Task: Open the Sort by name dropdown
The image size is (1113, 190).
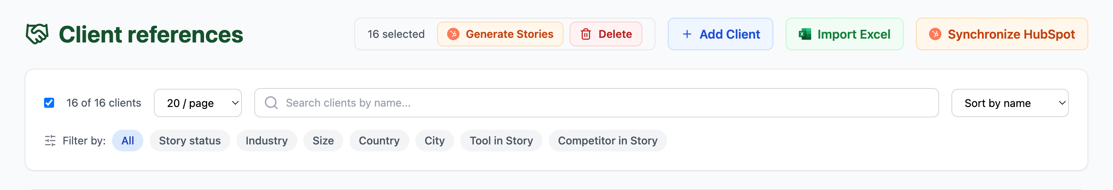Action: 1010,103
